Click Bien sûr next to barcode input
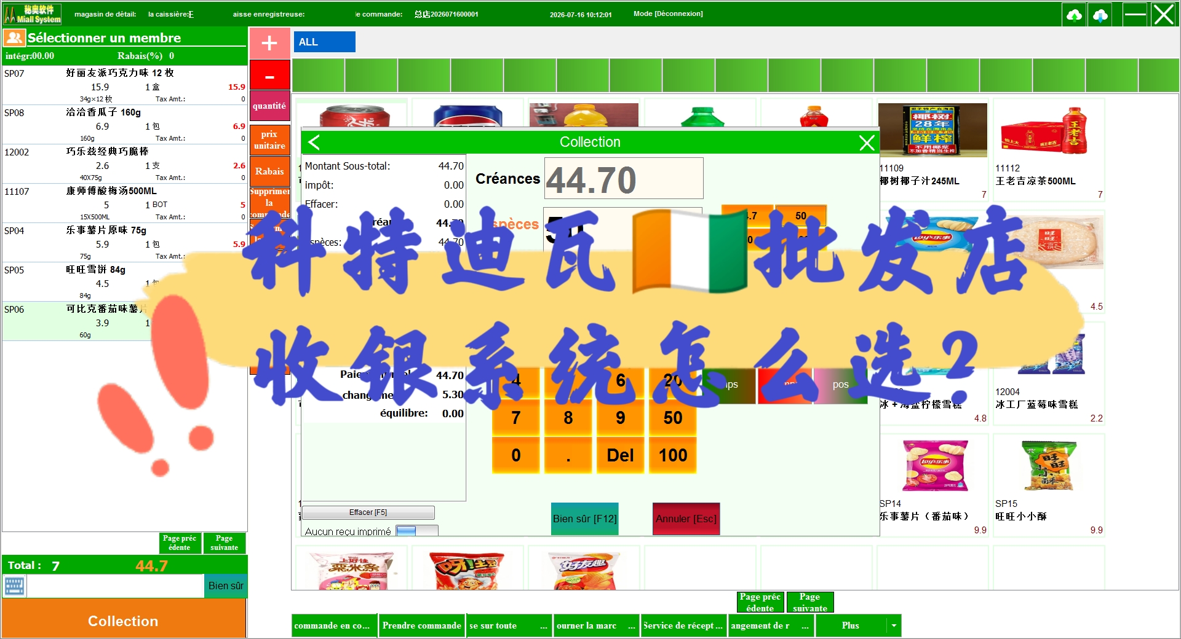 (226, 586)
